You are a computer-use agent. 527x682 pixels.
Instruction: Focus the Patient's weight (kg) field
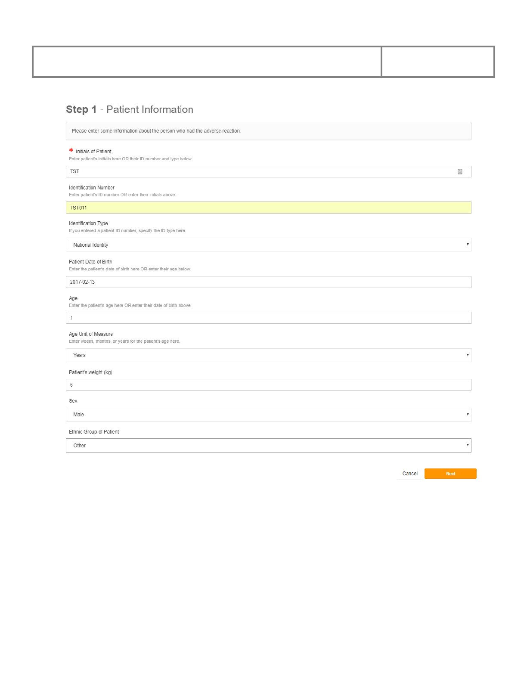(x=268, y=385)
